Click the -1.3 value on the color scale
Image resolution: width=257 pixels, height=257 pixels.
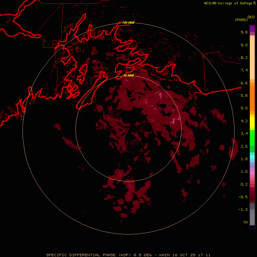click(243, 210)
